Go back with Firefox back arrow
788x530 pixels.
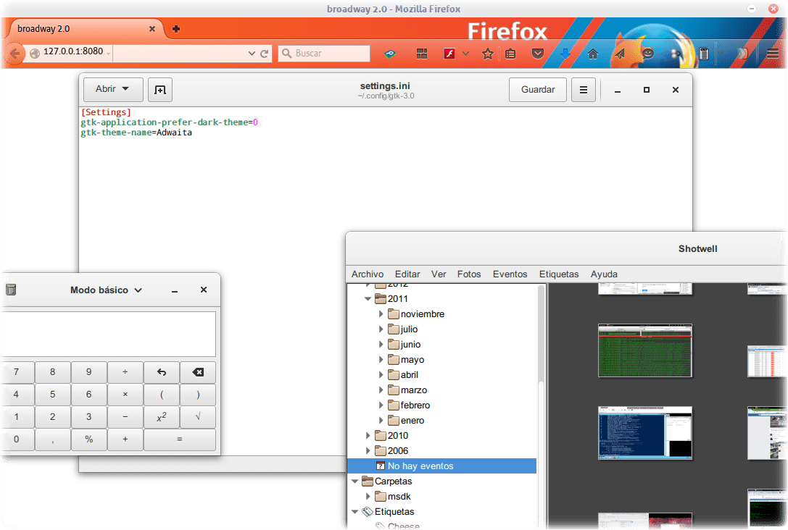14,53
